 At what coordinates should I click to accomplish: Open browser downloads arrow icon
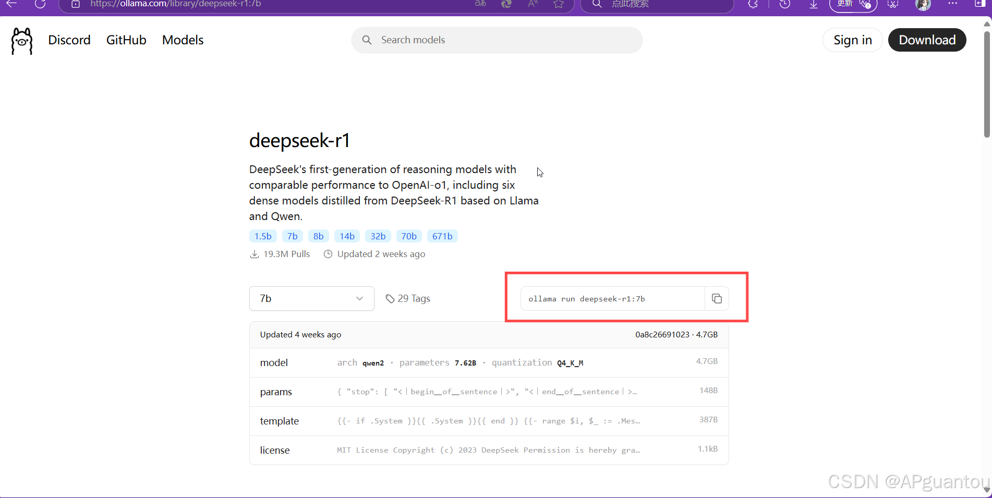pos(814,4)
